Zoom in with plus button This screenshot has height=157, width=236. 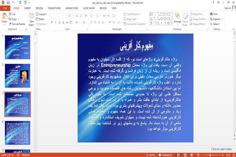223,155
